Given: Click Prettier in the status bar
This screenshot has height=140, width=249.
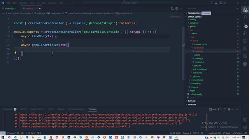Looking at the screenshot, I should [237, 133].
